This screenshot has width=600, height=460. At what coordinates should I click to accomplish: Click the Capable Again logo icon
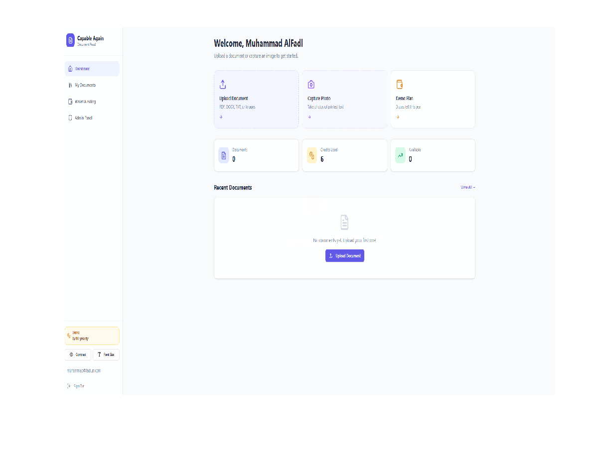(x=70, y=40)
